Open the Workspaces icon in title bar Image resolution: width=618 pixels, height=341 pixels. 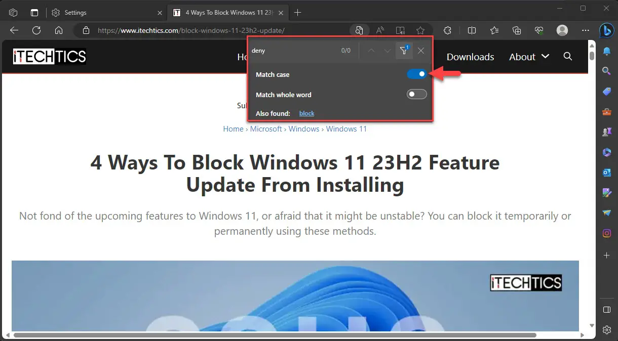(x=14, y=13)
